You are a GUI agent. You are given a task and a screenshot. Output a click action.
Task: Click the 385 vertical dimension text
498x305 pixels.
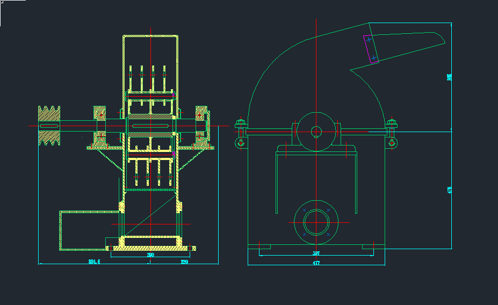tap(449, 77)
